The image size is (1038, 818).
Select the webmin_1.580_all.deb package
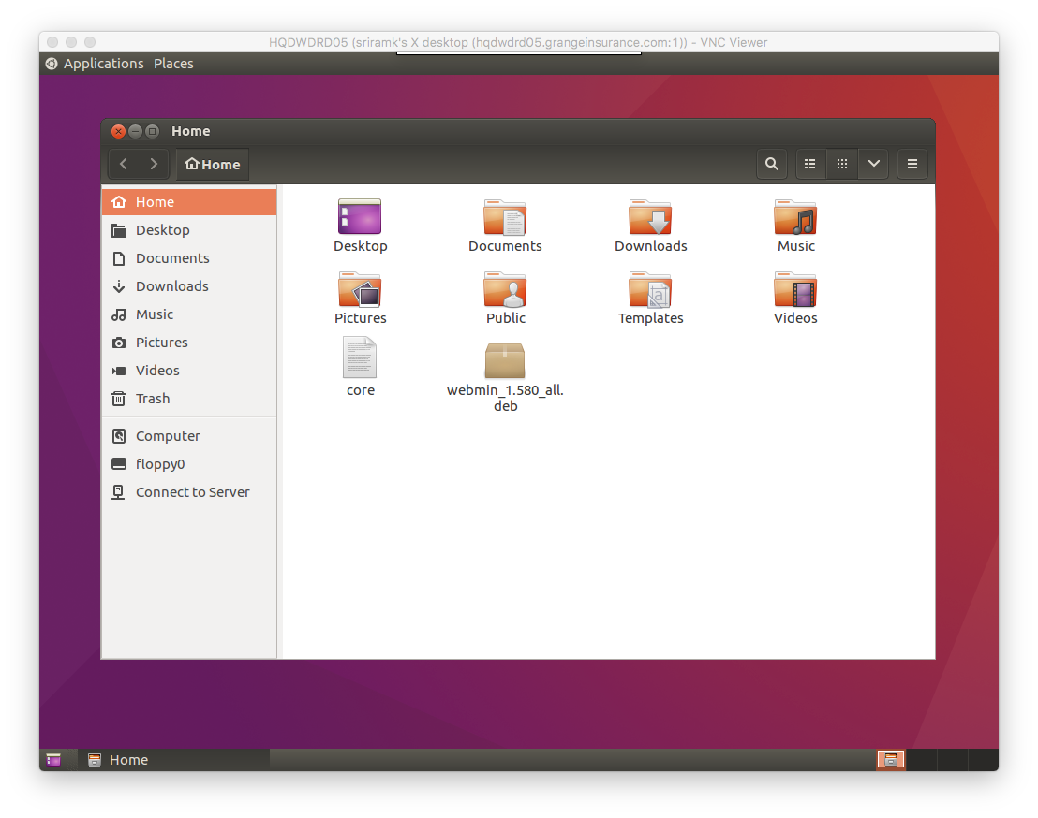pos(505,360)
